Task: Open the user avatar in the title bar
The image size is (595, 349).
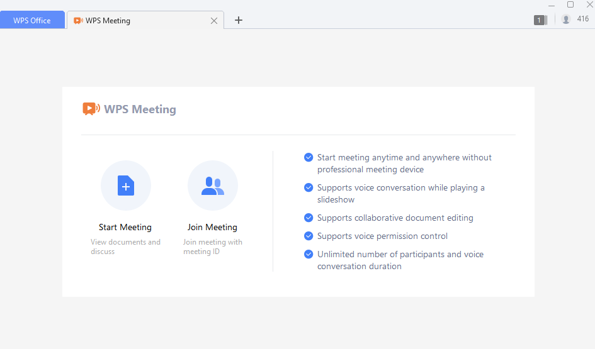Action: pyautogui.click(x=566, y=19)
